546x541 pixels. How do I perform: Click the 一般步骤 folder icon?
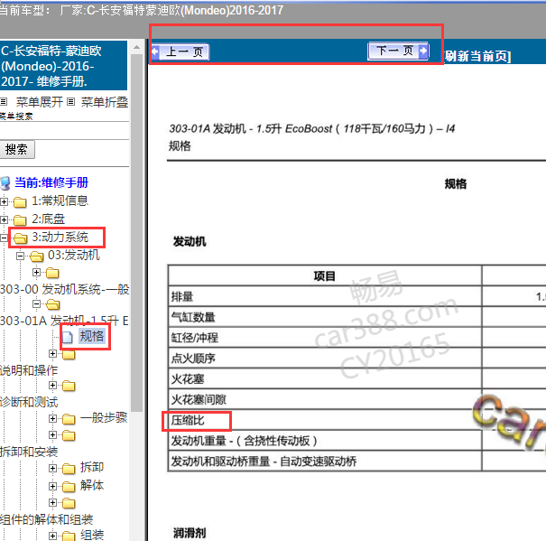click(x=69, y=419)
